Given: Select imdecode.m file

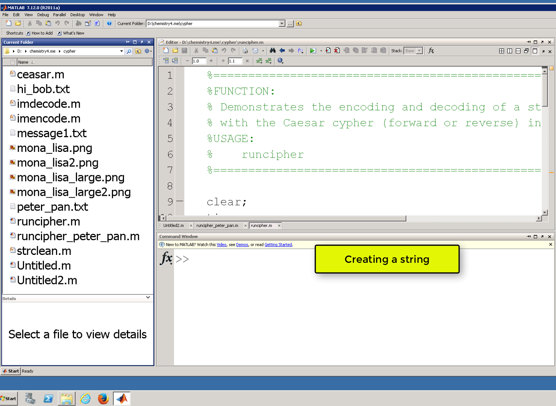Looking at the screenshot, I should coord(48,104).
